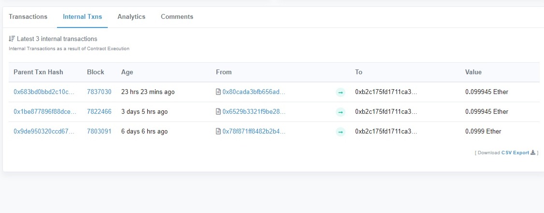Select To address in the 6 days 6 hrs row
The width and height of the screenshot is (544, 213).
(386, 132)
